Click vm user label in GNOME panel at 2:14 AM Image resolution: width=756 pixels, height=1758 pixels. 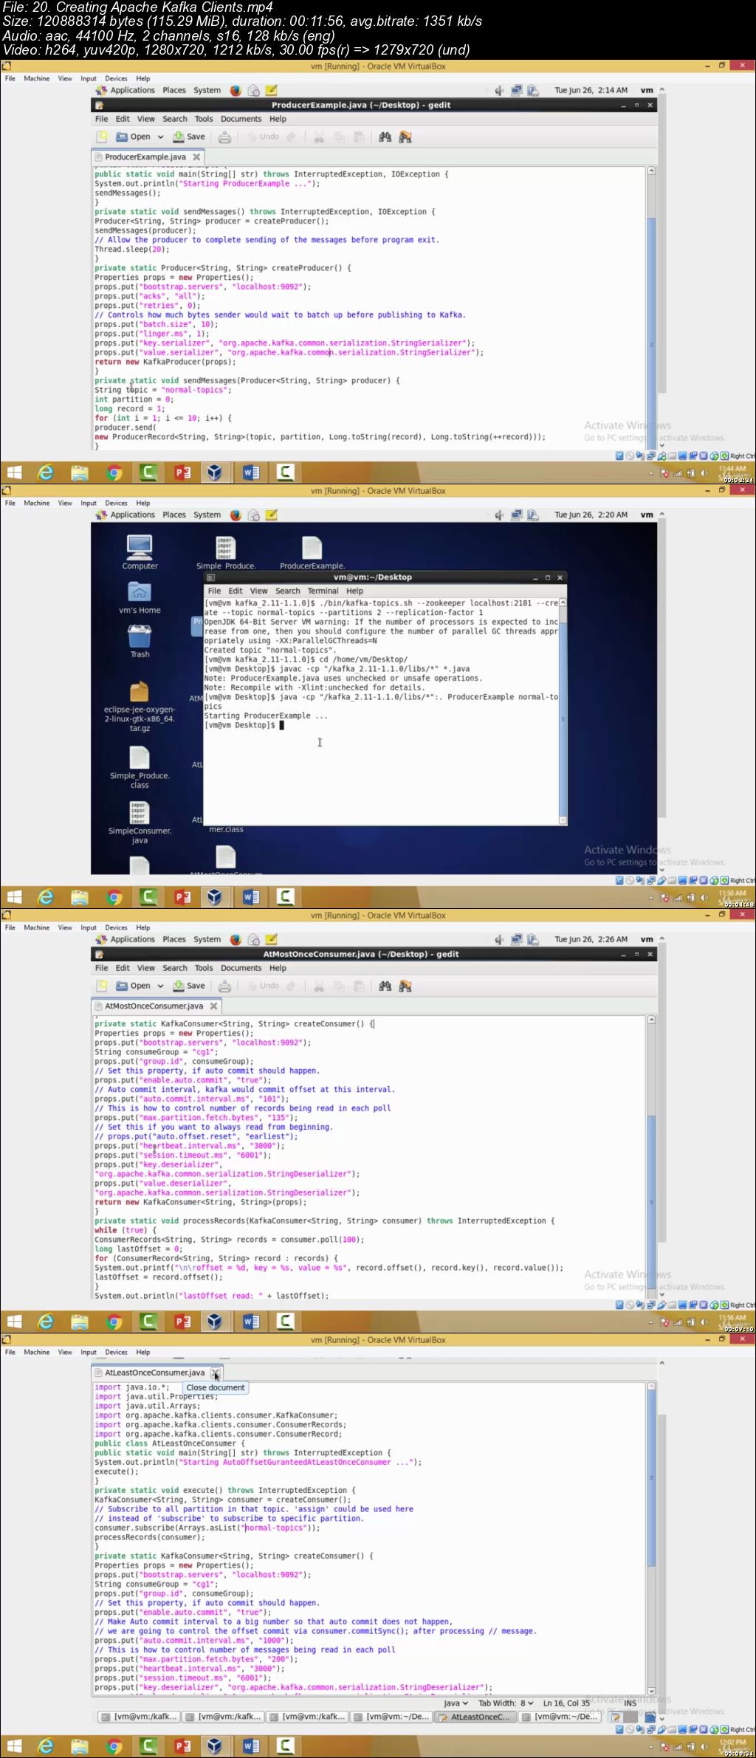pos(647,90)
